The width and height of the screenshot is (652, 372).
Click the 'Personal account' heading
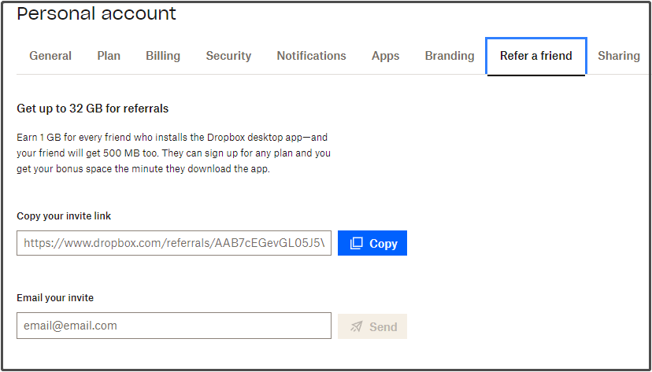[97, 13]
